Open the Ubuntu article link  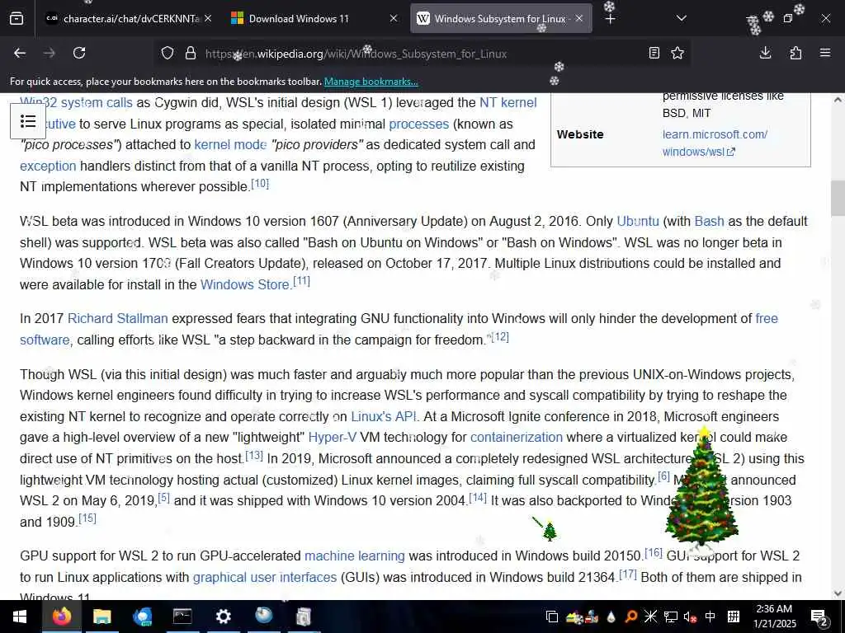(638, 222)
